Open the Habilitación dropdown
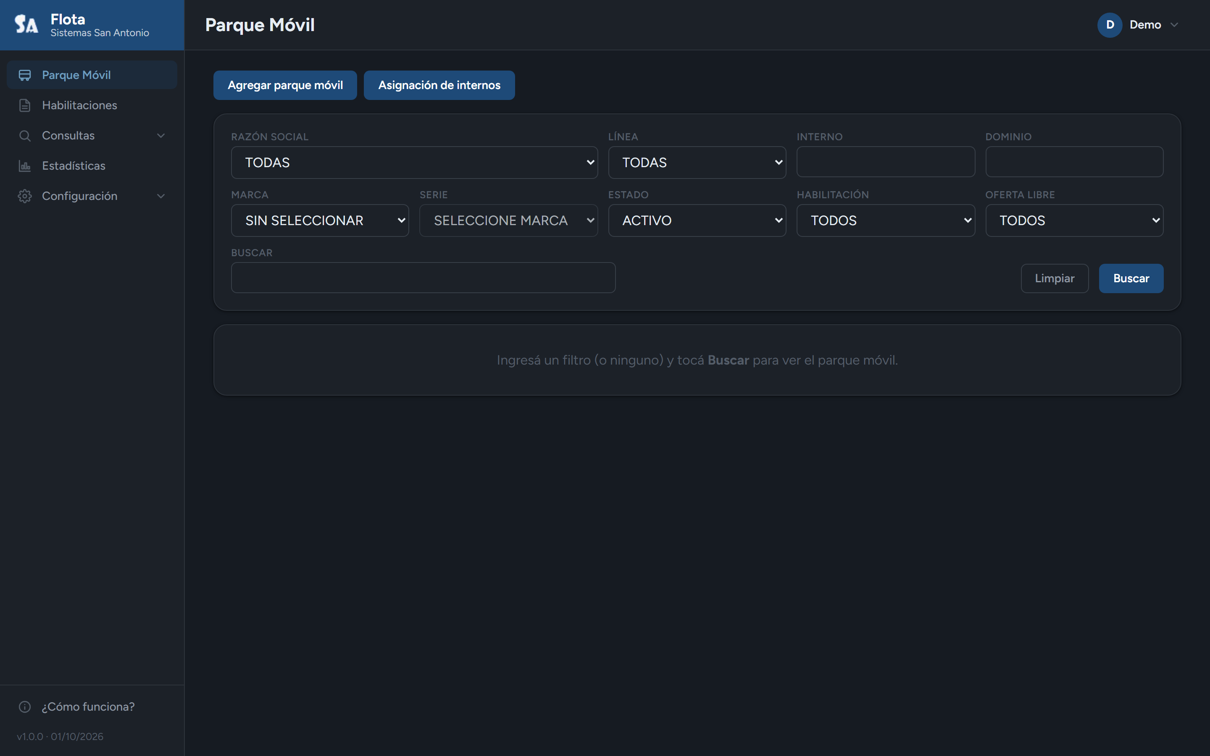 tap(886, 220)
